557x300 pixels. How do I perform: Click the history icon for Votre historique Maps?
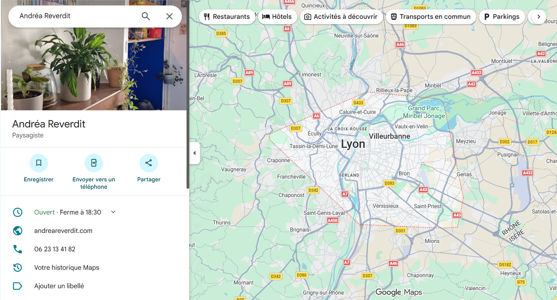click(18, 268)
